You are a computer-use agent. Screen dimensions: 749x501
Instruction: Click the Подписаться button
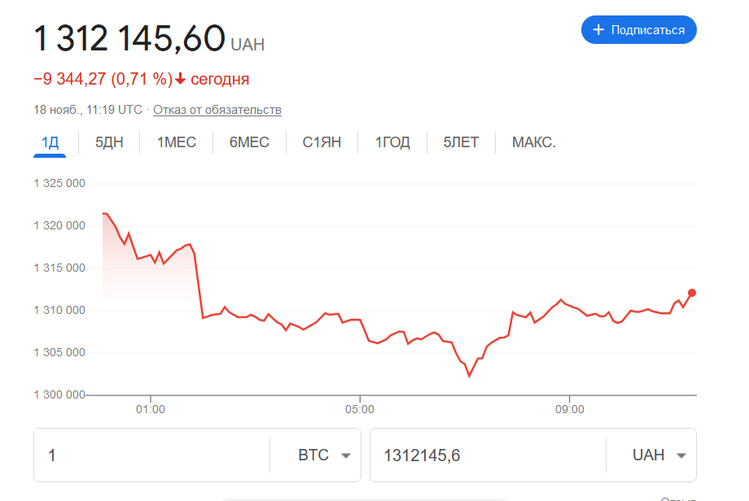(638, 30)
